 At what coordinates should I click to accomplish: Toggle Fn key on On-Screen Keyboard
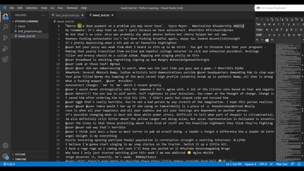[x=257, y=40]
